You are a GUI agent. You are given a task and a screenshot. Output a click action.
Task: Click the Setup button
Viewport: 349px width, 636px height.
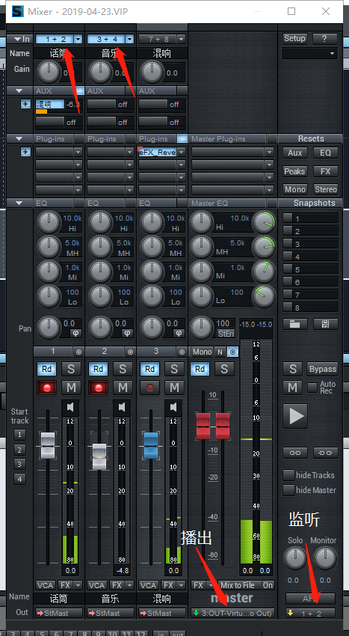point(294,38)
